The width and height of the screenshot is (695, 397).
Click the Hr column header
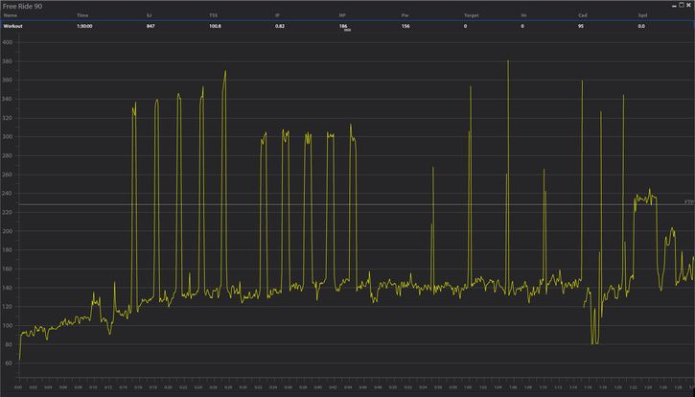[x=524, y=16]
